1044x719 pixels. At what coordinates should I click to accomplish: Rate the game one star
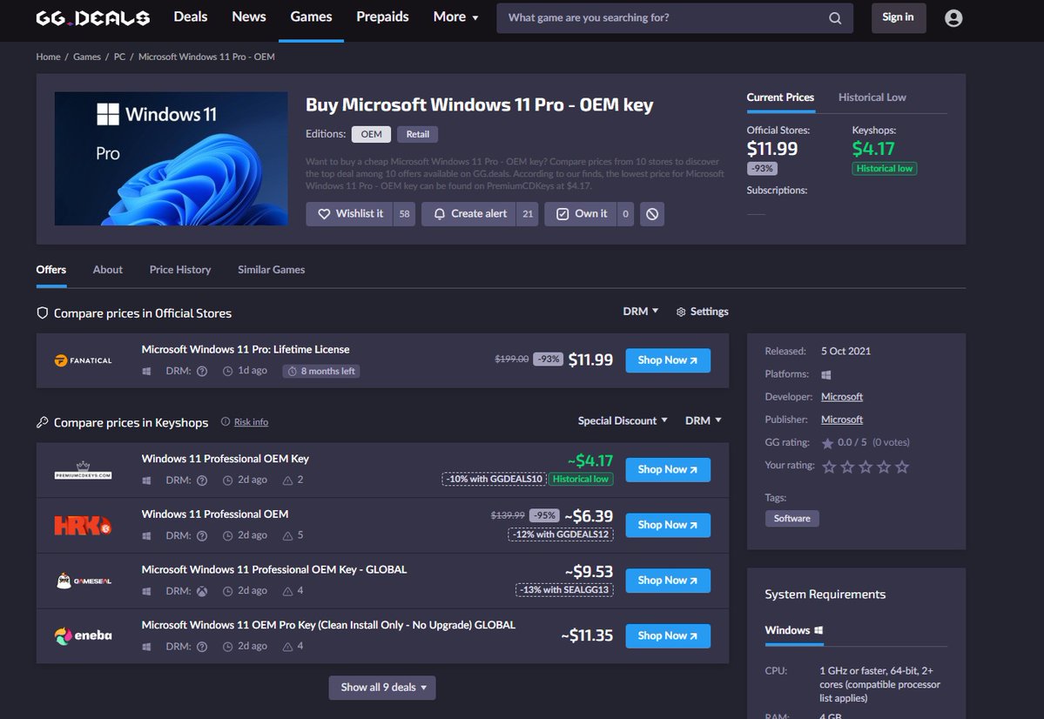[x=829, y=467]
